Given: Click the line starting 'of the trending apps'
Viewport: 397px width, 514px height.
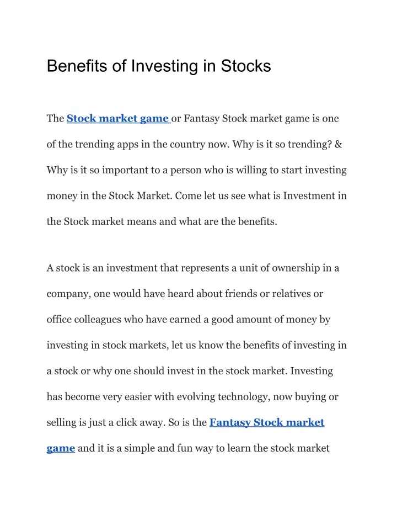Looking at the screenshot, I should [194, 144].
